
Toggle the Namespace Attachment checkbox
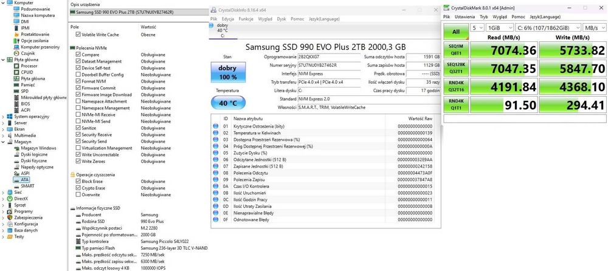[x=78, y=101]
